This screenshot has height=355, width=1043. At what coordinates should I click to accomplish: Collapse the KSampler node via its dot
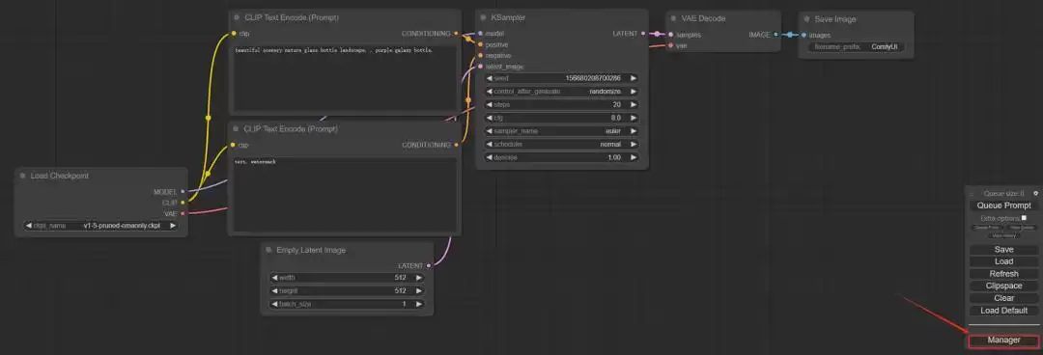pyautogui.click(x=483, y=18)
